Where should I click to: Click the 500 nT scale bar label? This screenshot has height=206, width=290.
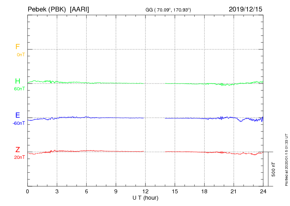tap(274, 169)
